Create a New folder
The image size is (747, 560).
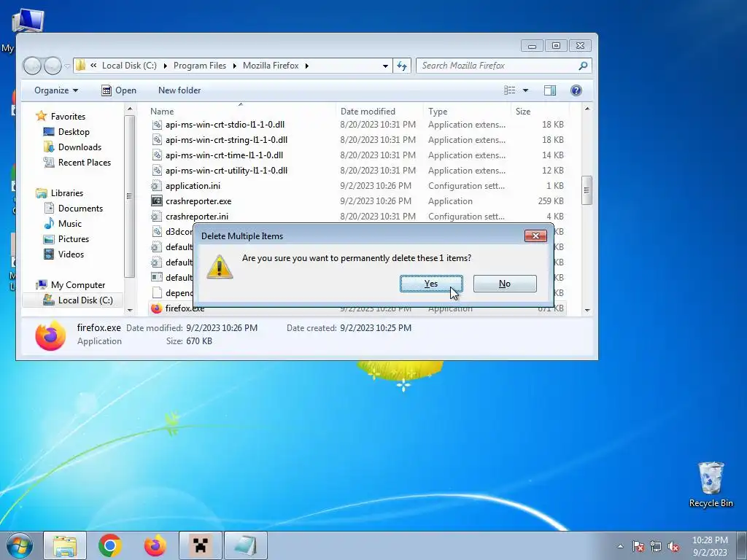(179, 90)
